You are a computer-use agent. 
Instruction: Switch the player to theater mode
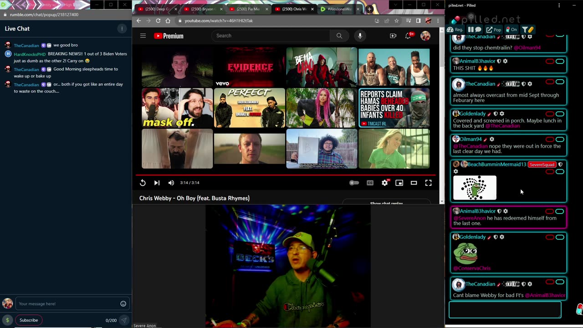point(414,183)
